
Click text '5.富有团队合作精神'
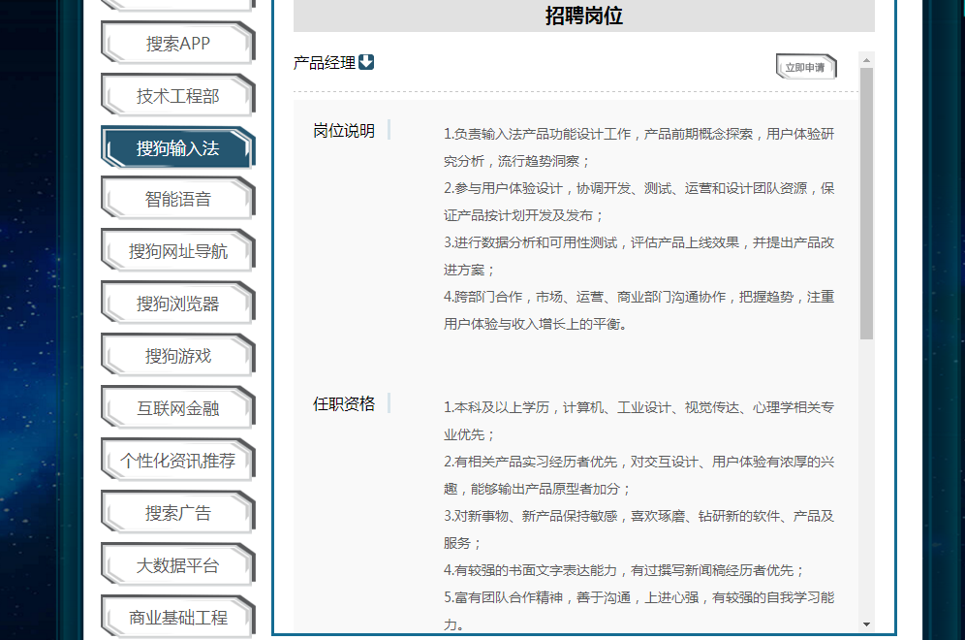(x=503, y=597)
